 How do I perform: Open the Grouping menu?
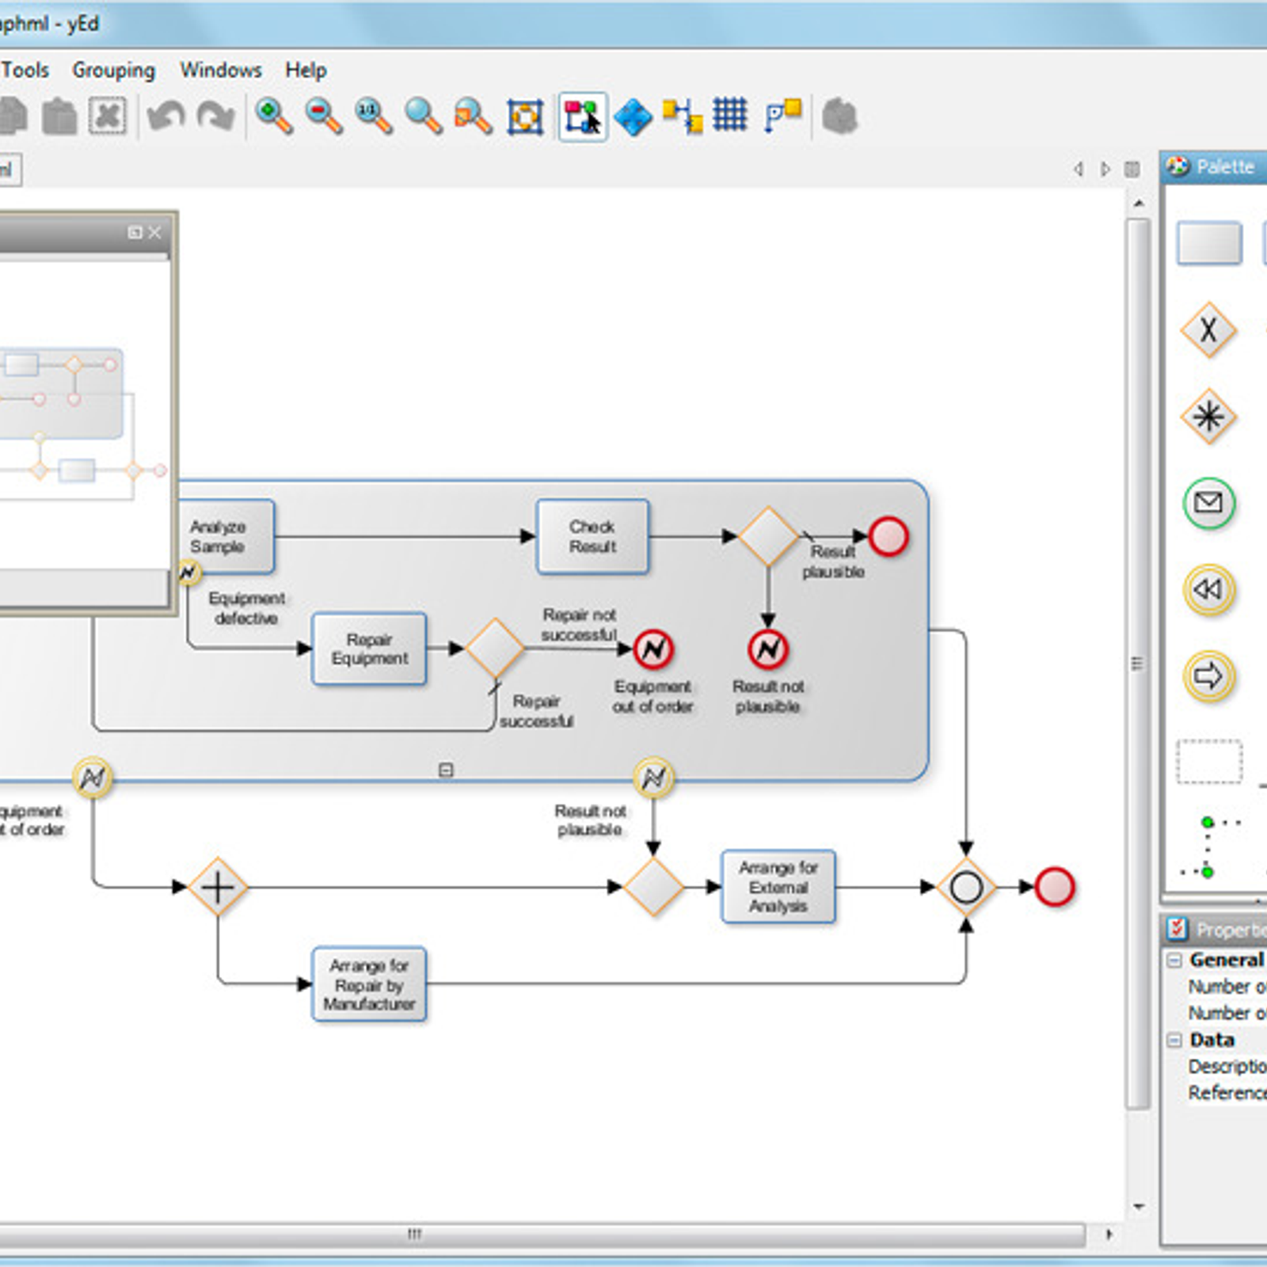(x=114, y=70)
